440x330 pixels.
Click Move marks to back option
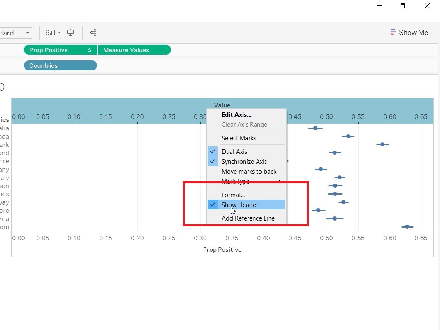(249, 172)
